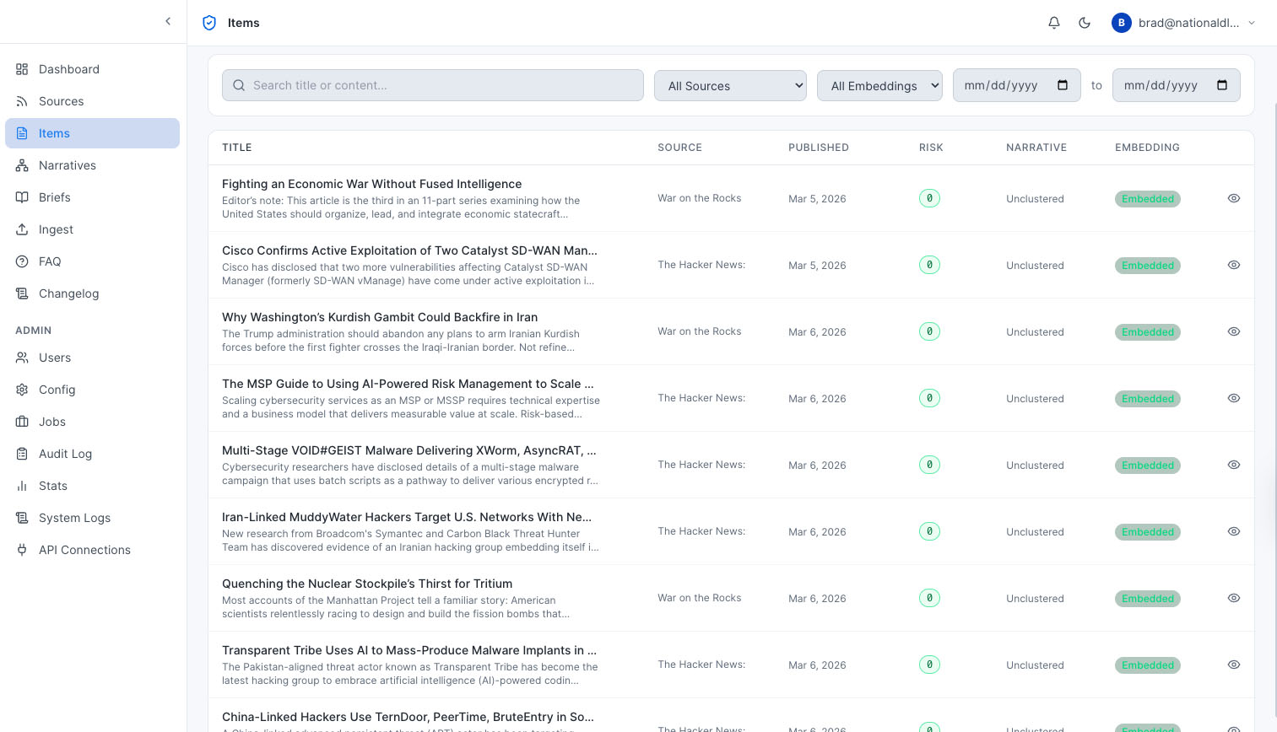This screenshot has height=732, width=1277.
Task: Go to Ingest in the sidebar
Action: tap(56, 229)
